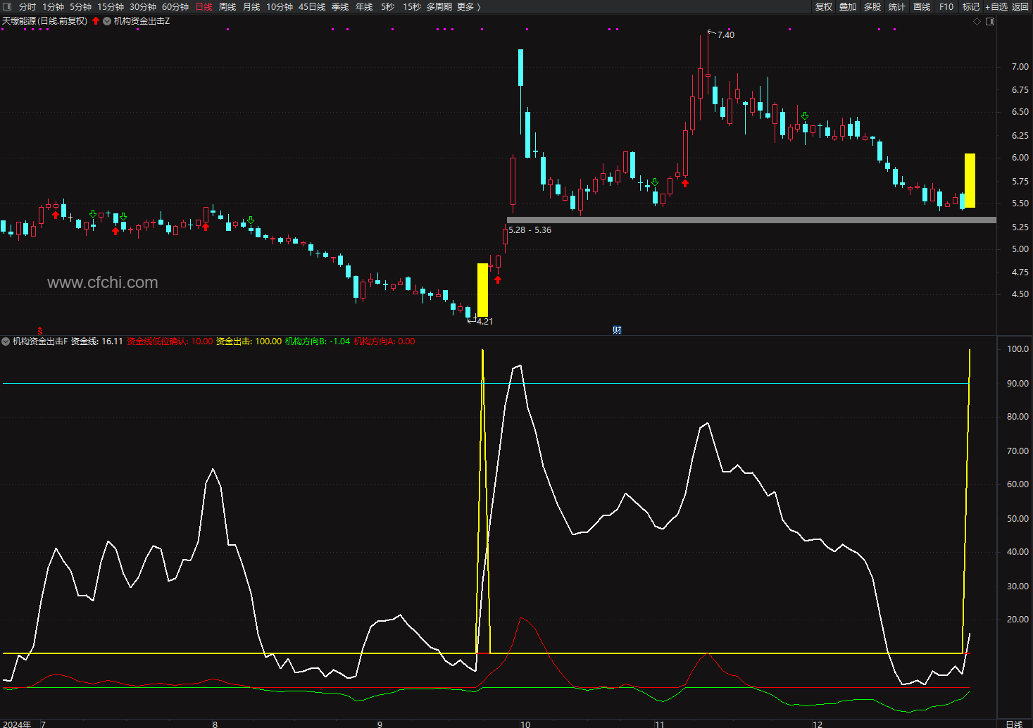1033x728 pixels.
Task: Toggle the left sidebar panel icon
Action: (x=7, y=6)
